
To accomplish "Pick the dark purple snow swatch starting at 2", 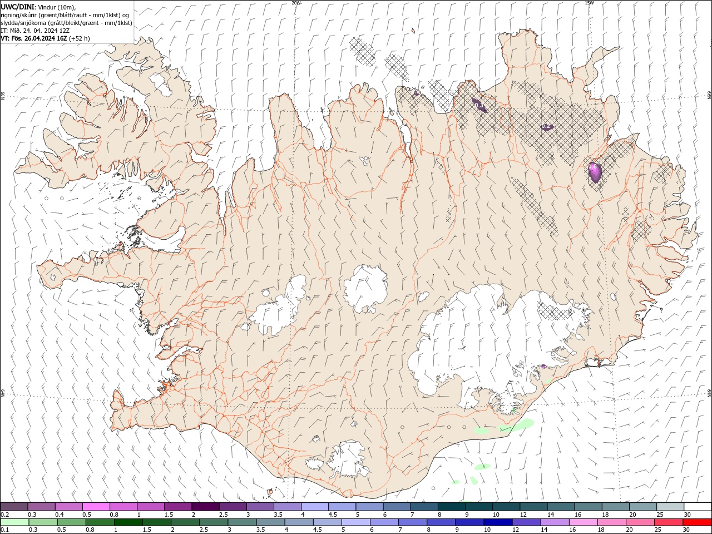I will pyautogui.click(x=205, y=507).
